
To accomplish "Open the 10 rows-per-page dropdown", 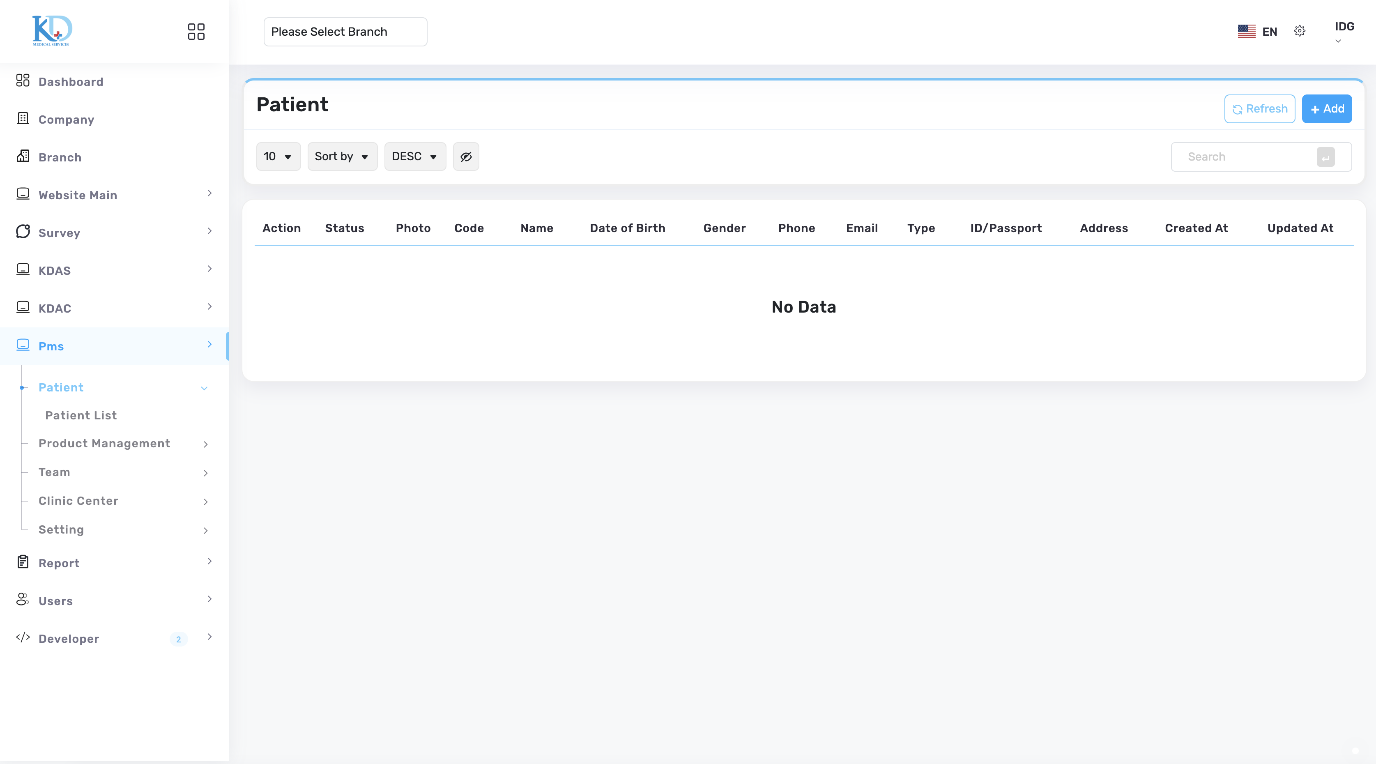I will pyautogui.click(x=278, y=156).
